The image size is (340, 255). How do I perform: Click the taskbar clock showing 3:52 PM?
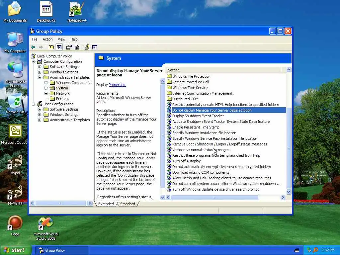coord(328,250)
